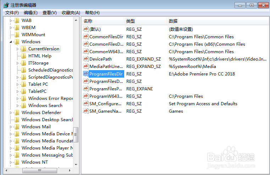Open the 文件(F) menu

[x=12, y=13]
